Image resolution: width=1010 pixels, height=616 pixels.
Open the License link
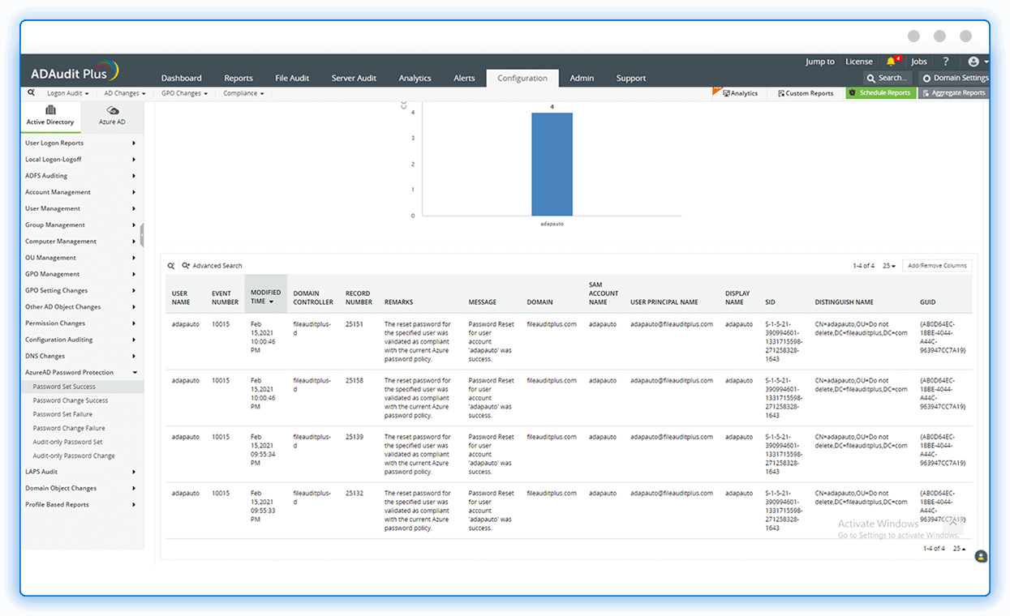pos(859,62)
